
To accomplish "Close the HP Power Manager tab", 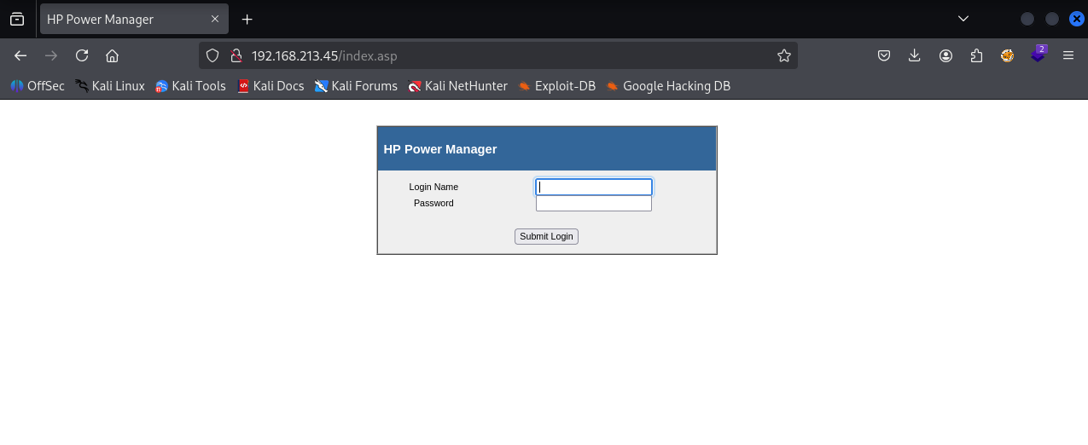I will [215, 19].
